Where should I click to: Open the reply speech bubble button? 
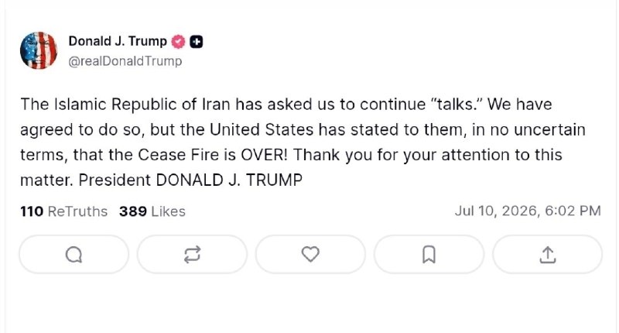tap(74, 254)
